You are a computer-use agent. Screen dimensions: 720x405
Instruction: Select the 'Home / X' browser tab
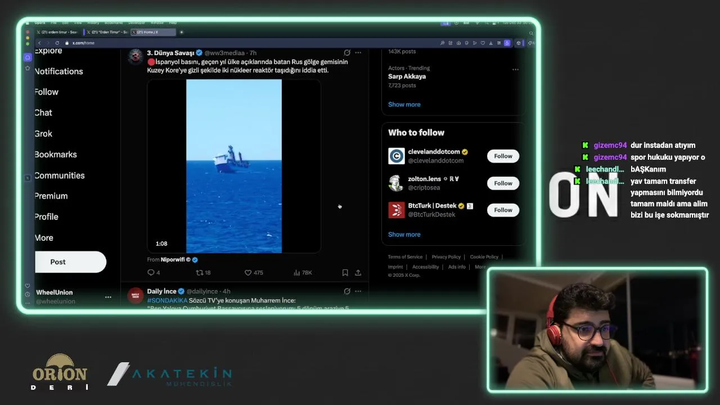153,32
